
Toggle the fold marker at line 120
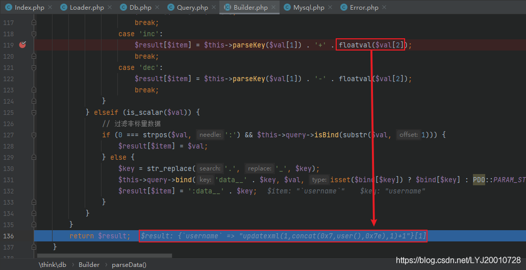34,56
